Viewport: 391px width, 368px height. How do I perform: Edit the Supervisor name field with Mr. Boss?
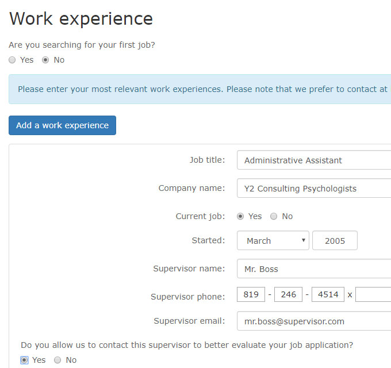pyautogui.click(x=314, y=269)
